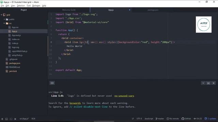218x122 pixels.
Task: Switch to the App.js editor tab
Action: point(111,10)
